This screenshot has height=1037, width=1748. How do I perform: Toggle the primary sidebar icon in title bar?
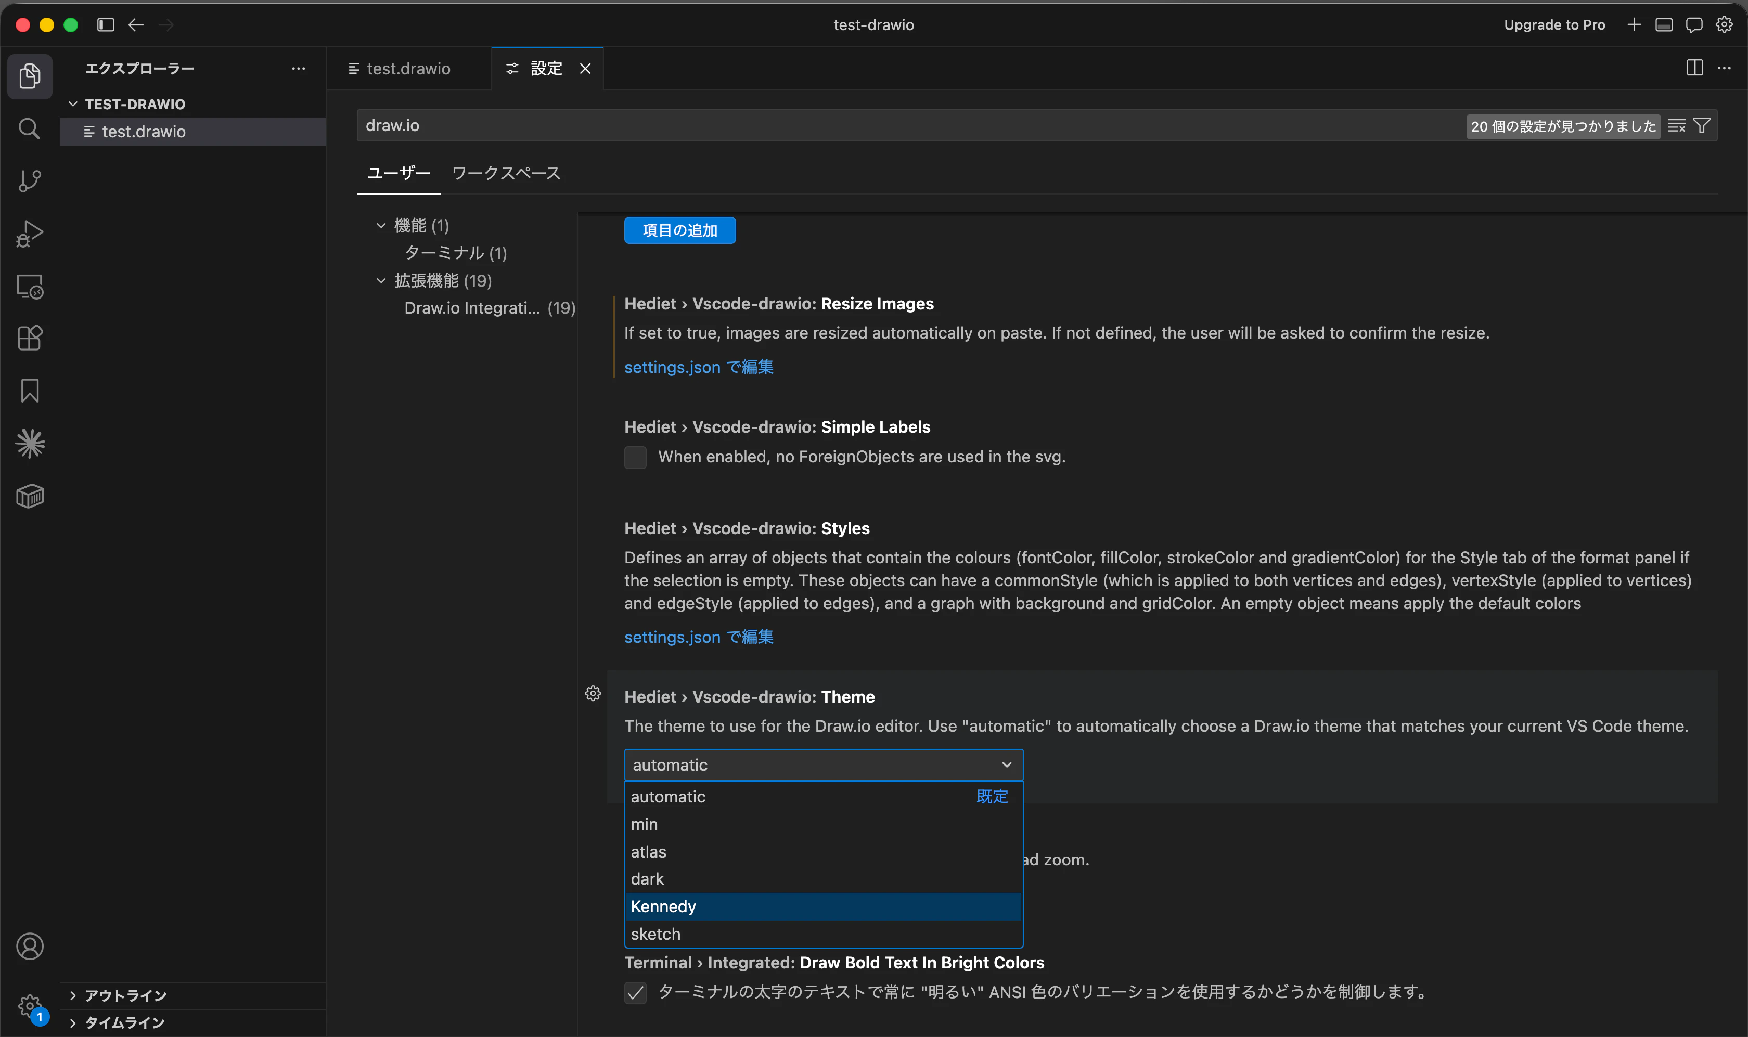tap(106, 25)
